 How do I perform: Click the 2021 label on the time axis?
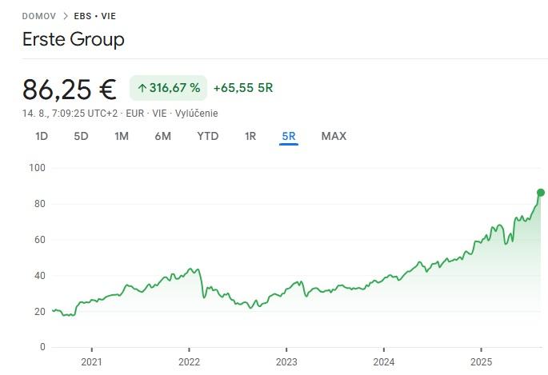92,361
